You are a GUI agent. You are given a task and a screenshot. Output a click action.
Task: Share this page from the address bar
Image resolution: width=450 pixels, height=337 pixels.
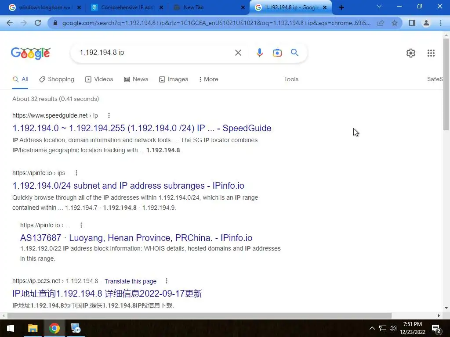[x=381, y=23]
